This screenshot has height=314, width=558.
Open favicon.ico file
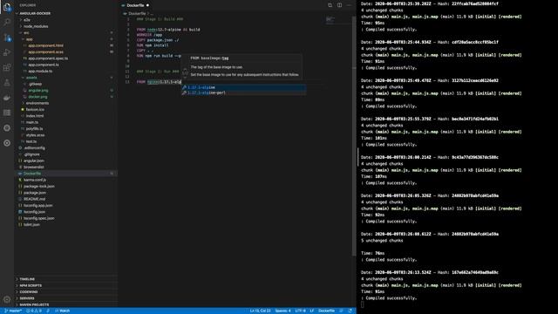coord(35,110)
